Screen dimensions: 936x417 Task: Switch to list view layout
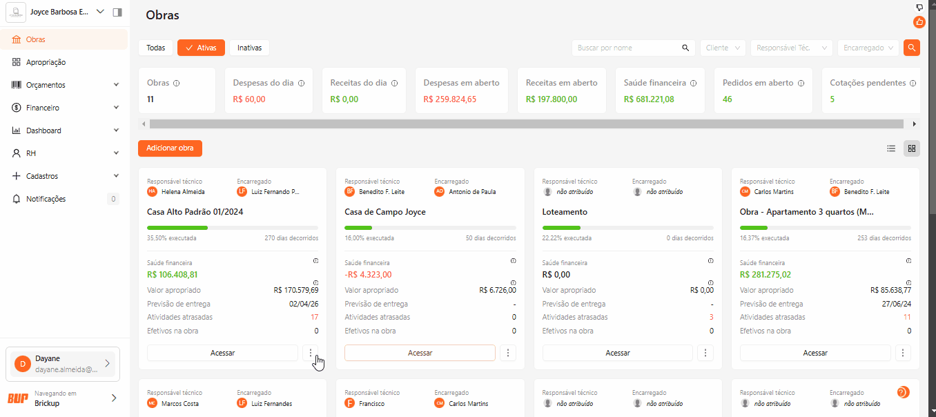(891, 148)
